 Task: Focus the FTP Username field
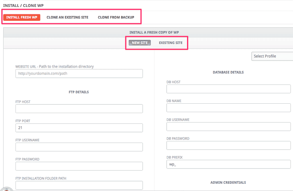(x=79, y=147)
